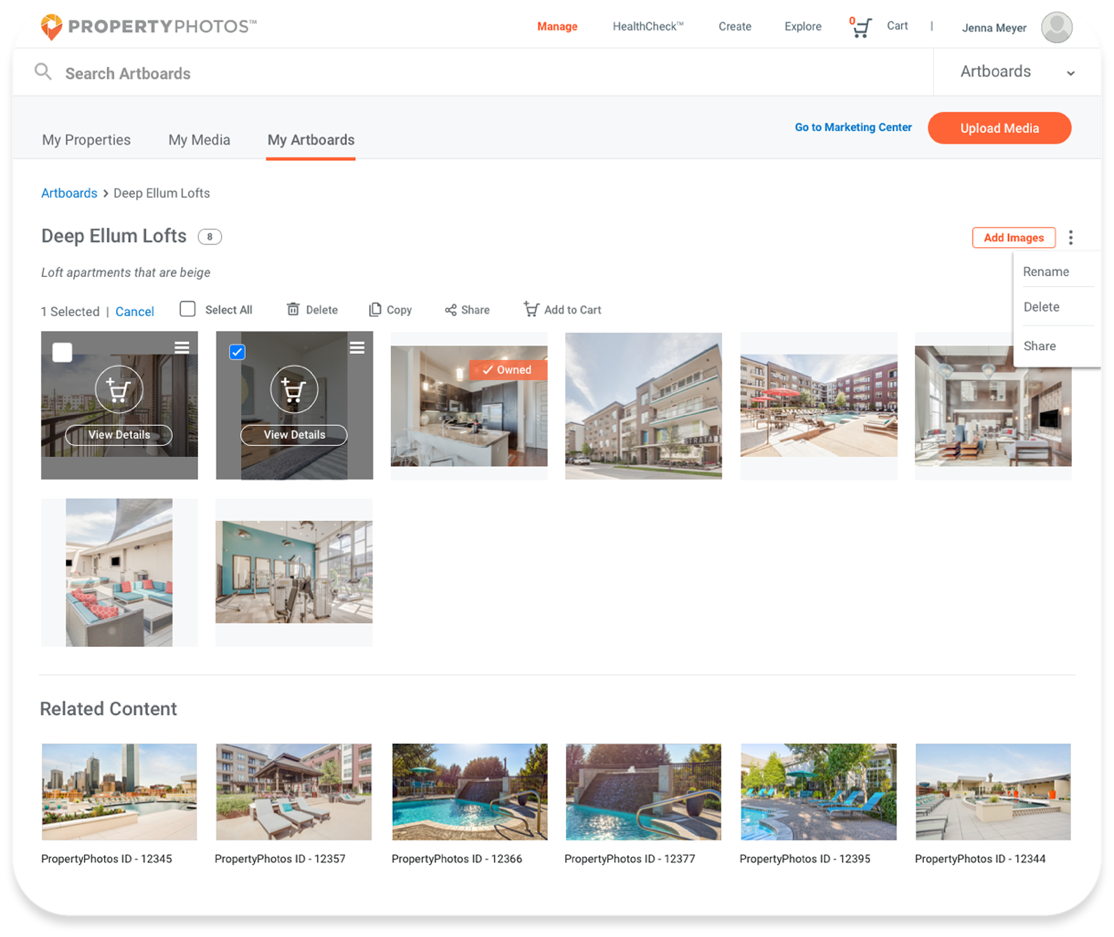The width and height of the screenshot is (1114, 937).
Task: Select the My Artboards tab
Action: pyautogui.click(x=310, y=140)
